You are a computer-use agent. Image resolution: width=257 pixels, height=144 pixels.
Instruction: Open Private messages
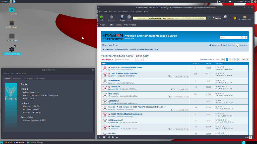point(227,45)
